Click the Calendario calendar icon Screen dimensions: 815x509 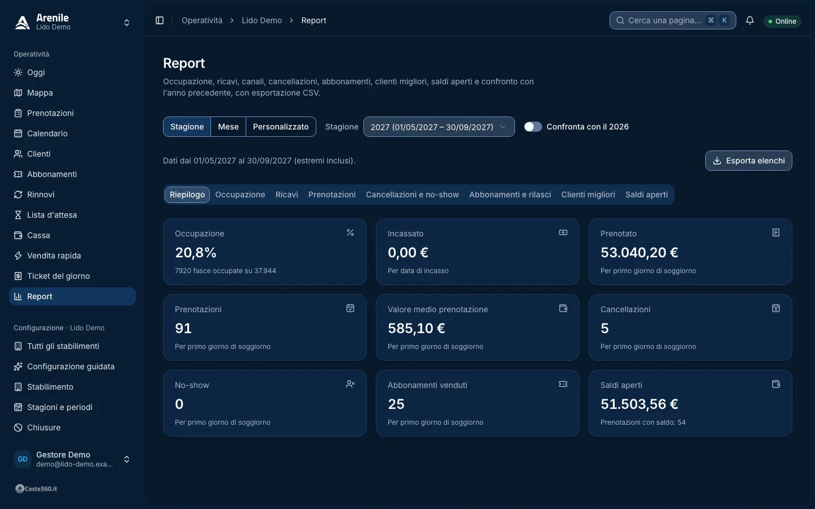click(x=18, y=133)
